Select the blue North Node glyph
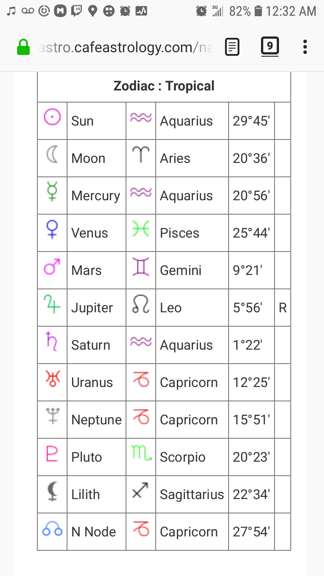The image size is (324, 576). pyautogui.click(x=52, y=531)
